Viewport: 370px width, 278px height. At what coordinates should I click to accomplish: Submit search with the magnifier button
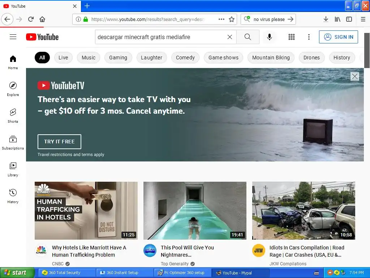pos(248,37)
